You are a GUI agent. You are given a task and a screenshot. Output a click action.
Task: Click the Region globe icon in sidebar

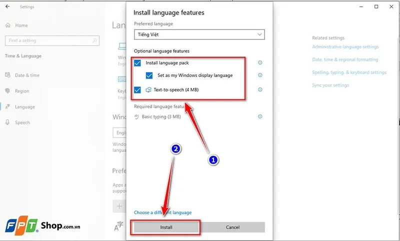click(x=7, y=91)
